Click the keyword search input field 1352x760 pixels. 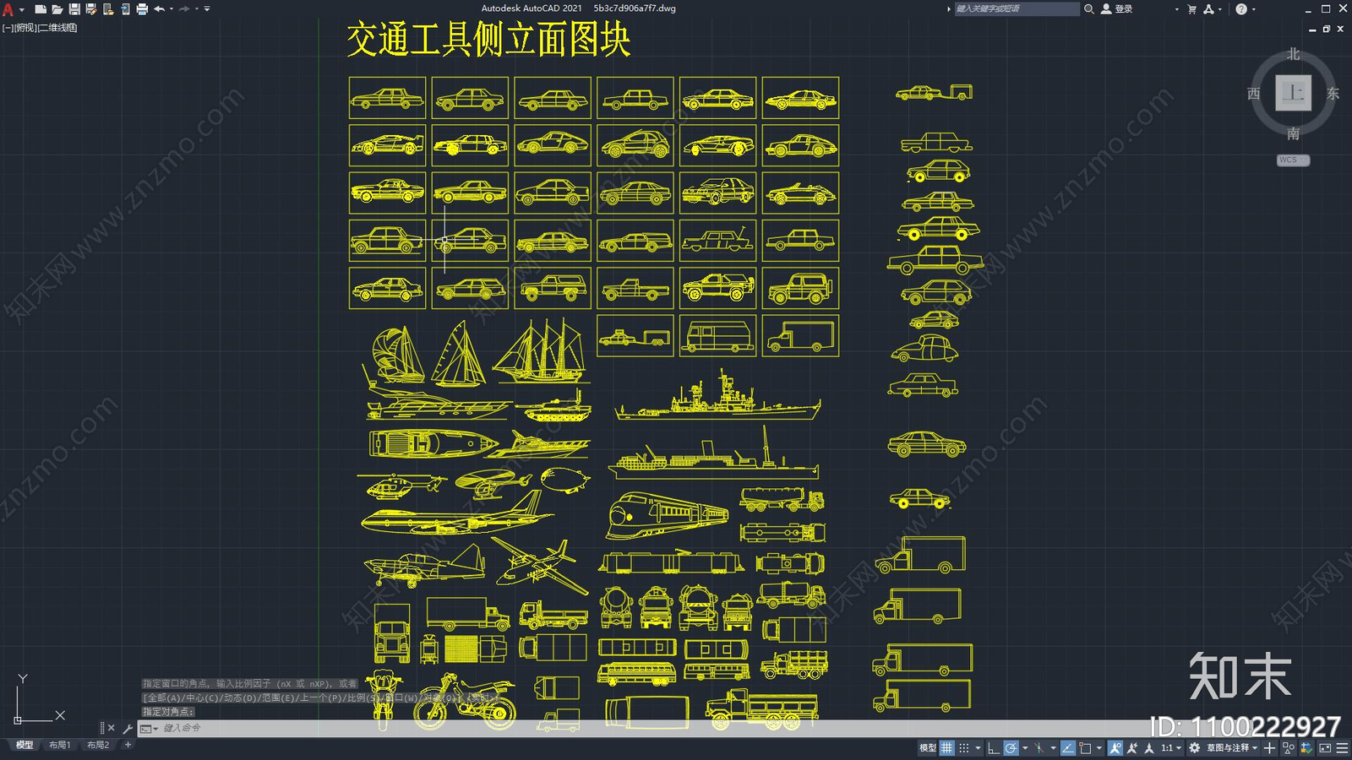coord(1017,8)
